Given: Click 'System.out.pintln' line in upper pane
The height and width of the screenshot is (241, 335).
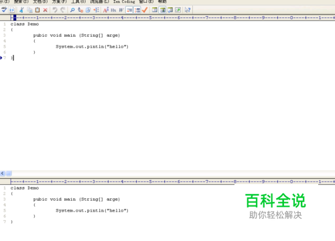Looking at the screenshot, I should click(x=92, y=47).
